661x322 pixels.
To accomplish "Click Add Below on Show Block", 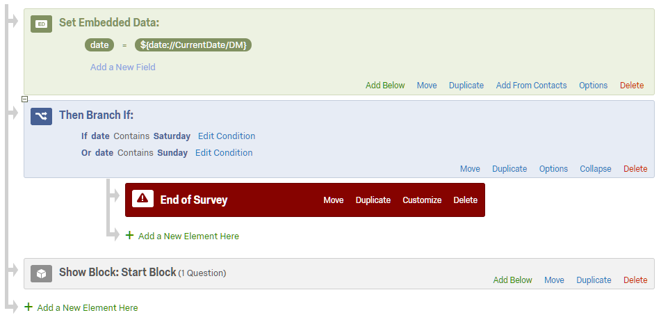I will tap(513, 280).
